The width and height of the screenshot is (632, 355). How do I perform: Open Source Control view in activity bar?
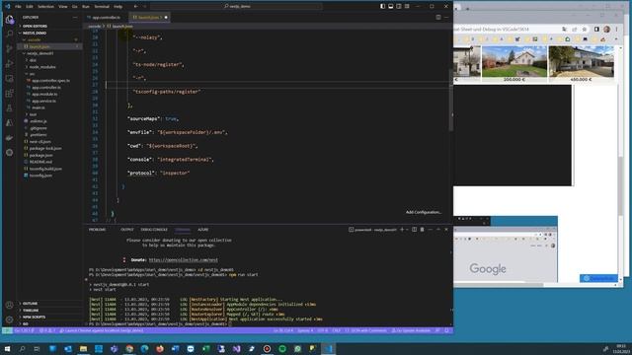click(x=9, y=48)
